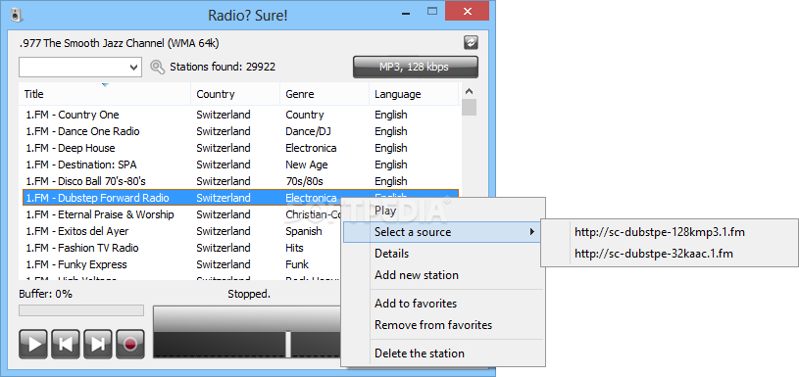Click the Buffer: 0% label
Viewport: 799px width, 377px height.
click(x=46, y=294)
